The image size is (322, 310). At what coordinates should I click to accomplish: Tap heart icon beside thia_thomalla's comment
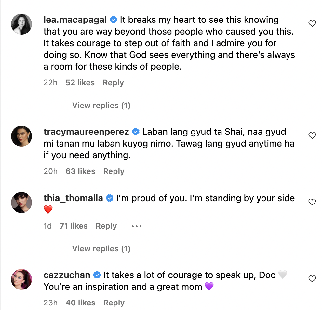(312, 202)
